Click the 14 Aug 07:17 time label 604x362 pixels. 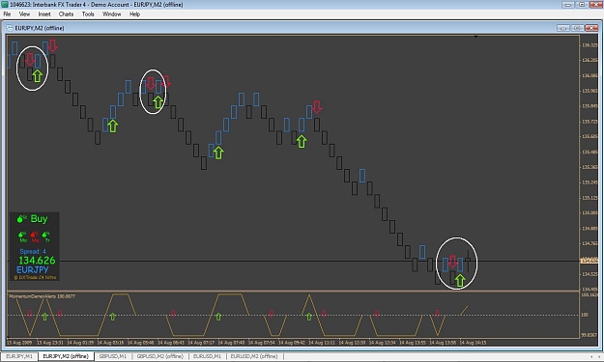click(x=201, y=343)
